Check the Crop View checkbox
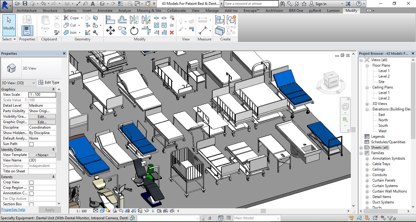The width and height of the screenshot is (416, 222). click(x=31, y=182)
